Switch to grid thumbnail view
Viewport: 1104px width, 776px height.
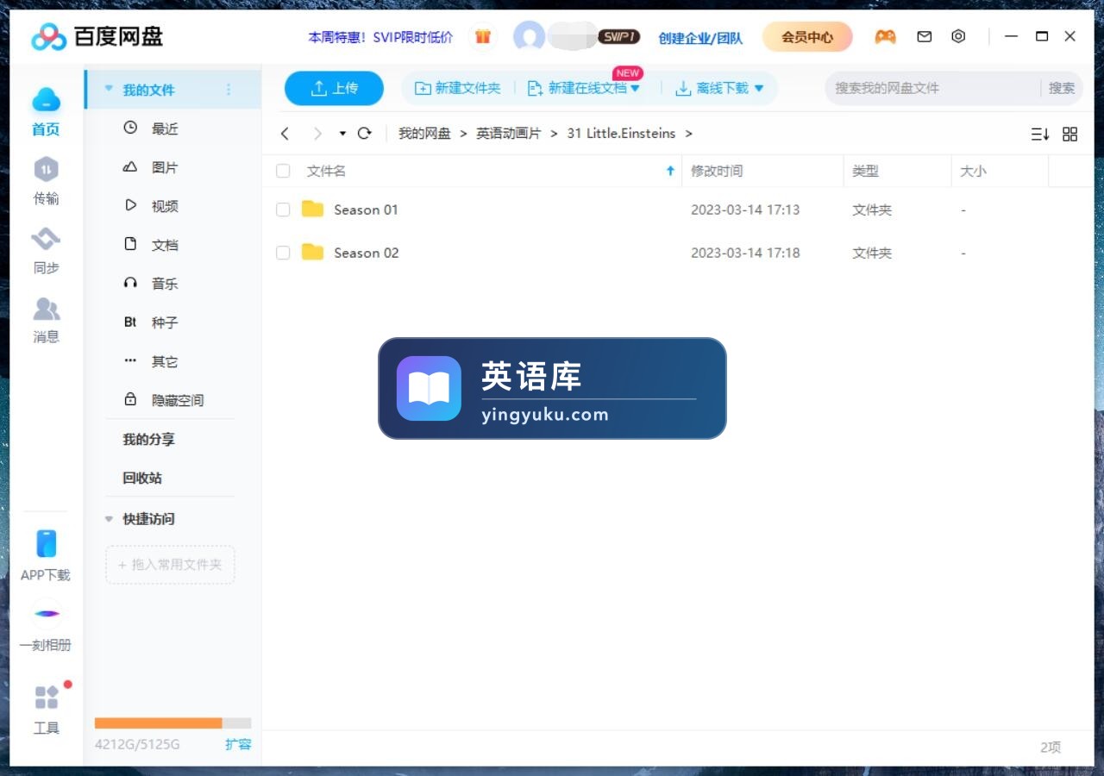pos(1070,134)
